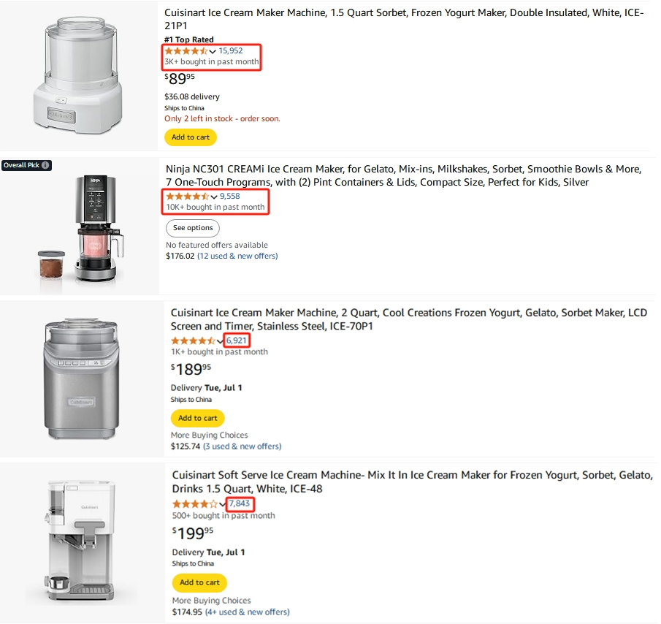Viewport: 661px width, 624px height.
Task: Expand rating chevron for Cuisinart ICE-70P1
Action: (x=220, y=341)
